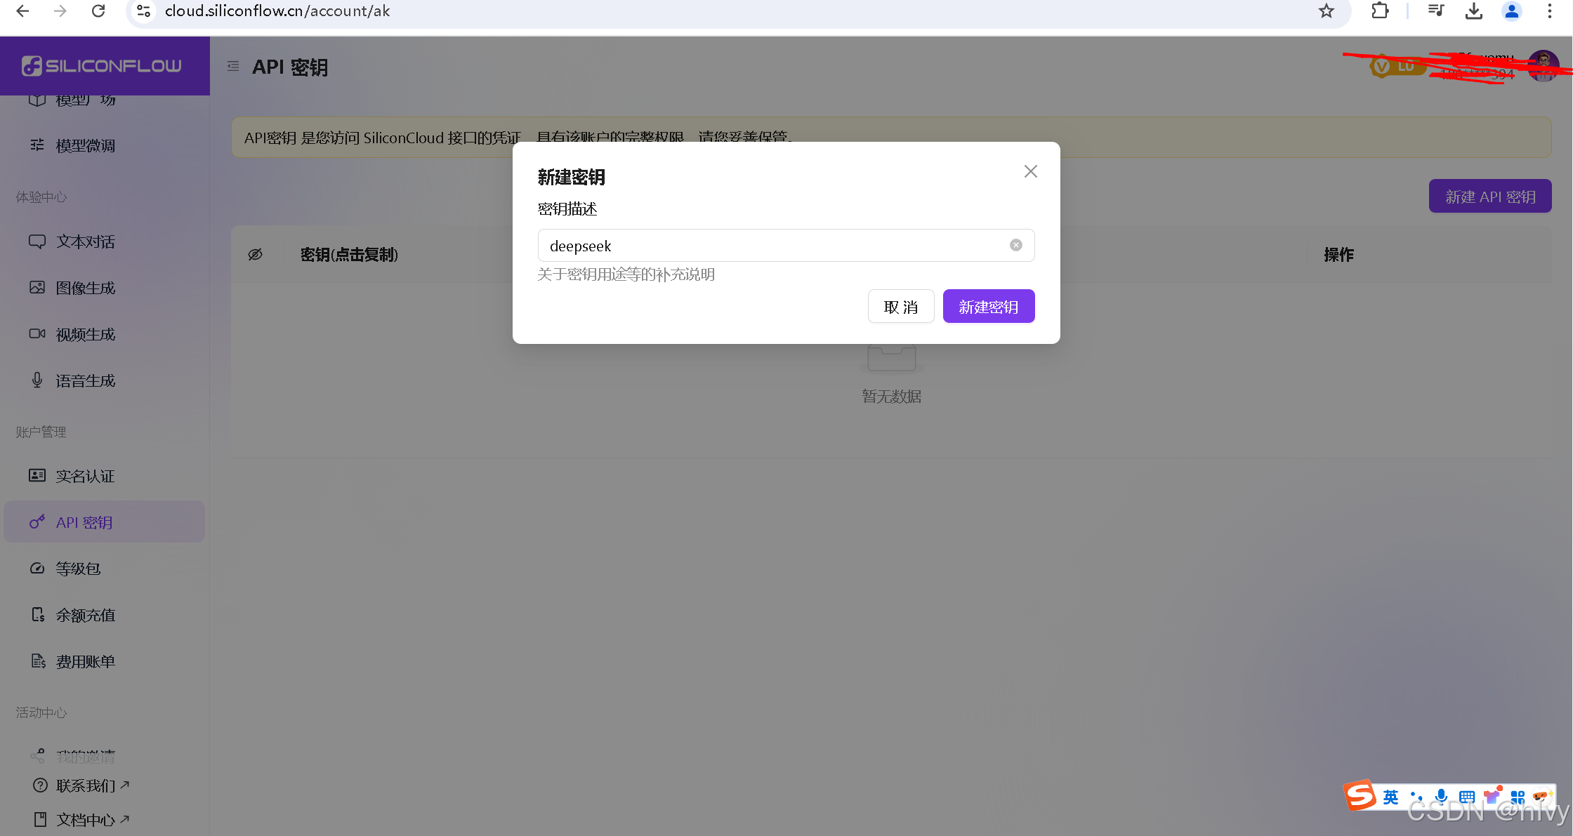The height and width of the screenshot is (836, 1573).
Task: Reload the page
Action: [x=98, y=11]
